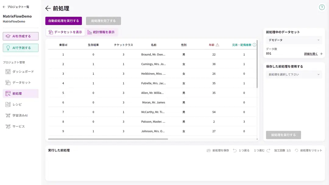The height and width of the screenshot is (185, 329).
Task: Undo with 1つ戻る
Action: (241, 150)
